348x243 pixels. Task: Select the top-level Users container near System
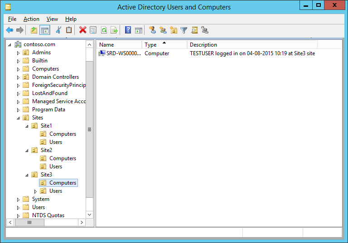click(x=39, y=207)
